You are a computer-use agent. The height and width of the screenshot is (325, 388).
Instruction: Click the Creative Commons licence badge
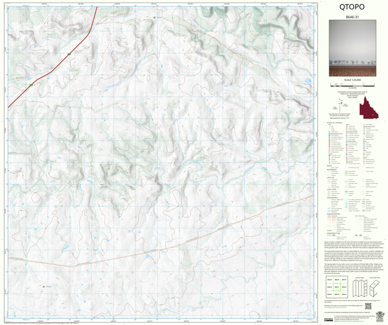tap(328, 320)
